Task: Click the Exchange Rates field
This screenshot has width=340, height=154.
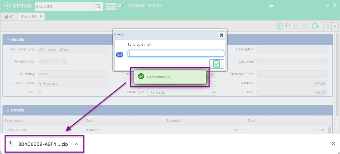Action: pyautogui.click(x=292, y=74)
